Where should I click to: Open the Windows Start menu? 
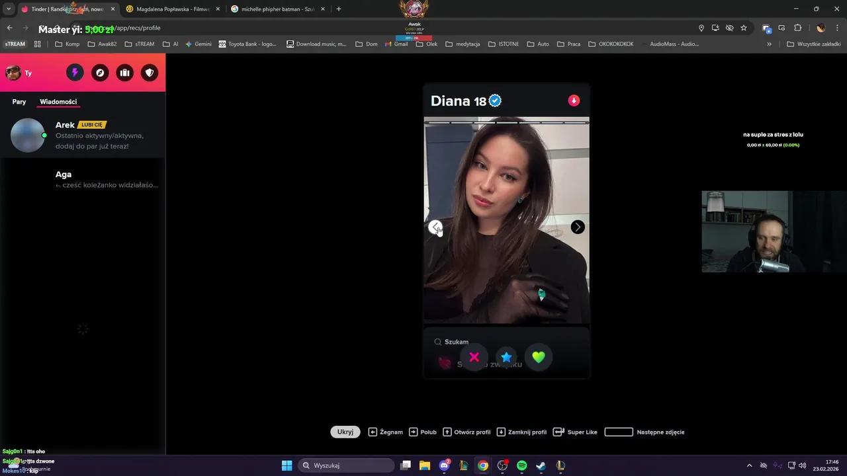click(287, 465)
